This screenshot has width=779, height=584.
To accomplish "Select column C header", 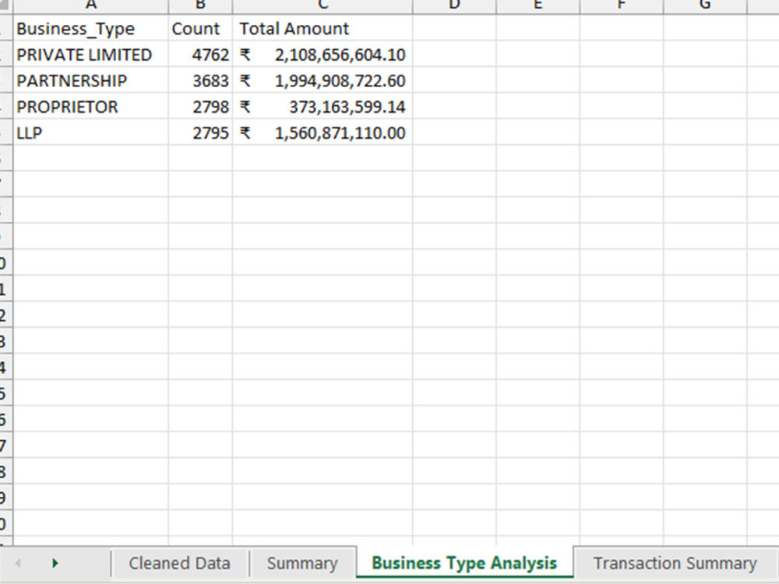I will [x=323, y=6].
